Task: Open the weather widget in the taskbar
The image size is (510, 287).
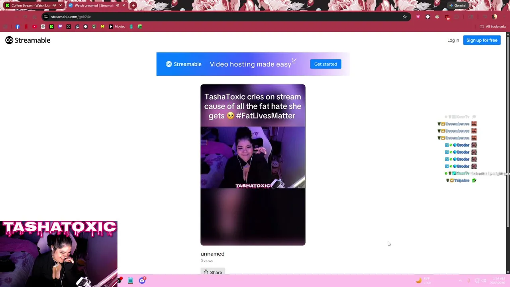Action: pyautogui.click(x=423, y=281)
